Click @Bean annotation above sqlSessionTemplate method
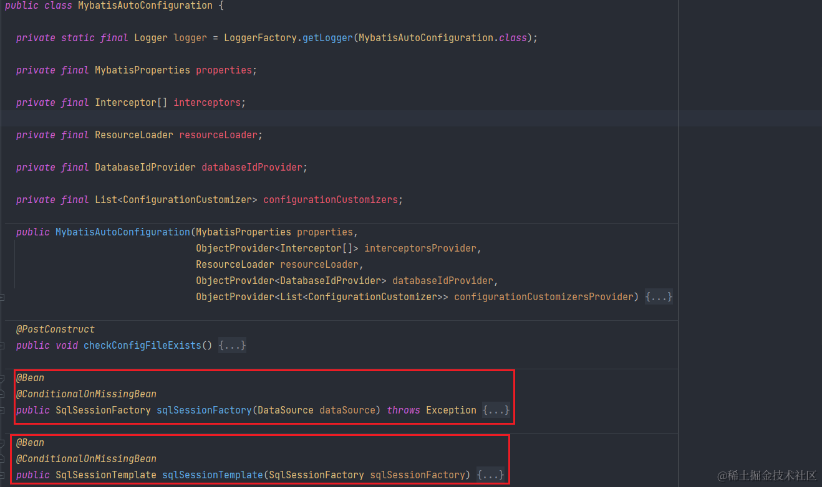822x487 pixels. [30, 443]
